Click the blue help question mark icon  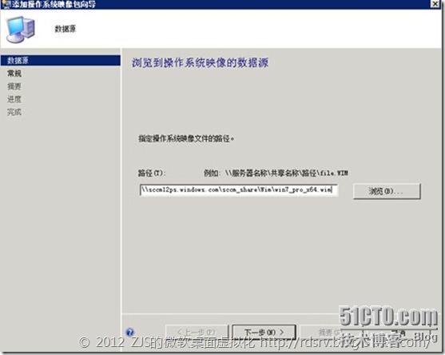pyautogui.click(x=130, y=332)
